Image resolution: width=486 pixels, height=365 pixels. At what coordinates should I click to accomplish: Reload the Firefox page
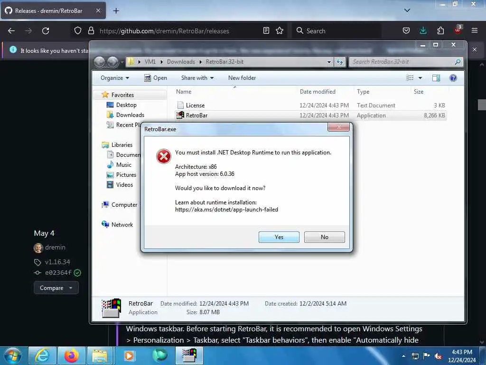(46, 31)
